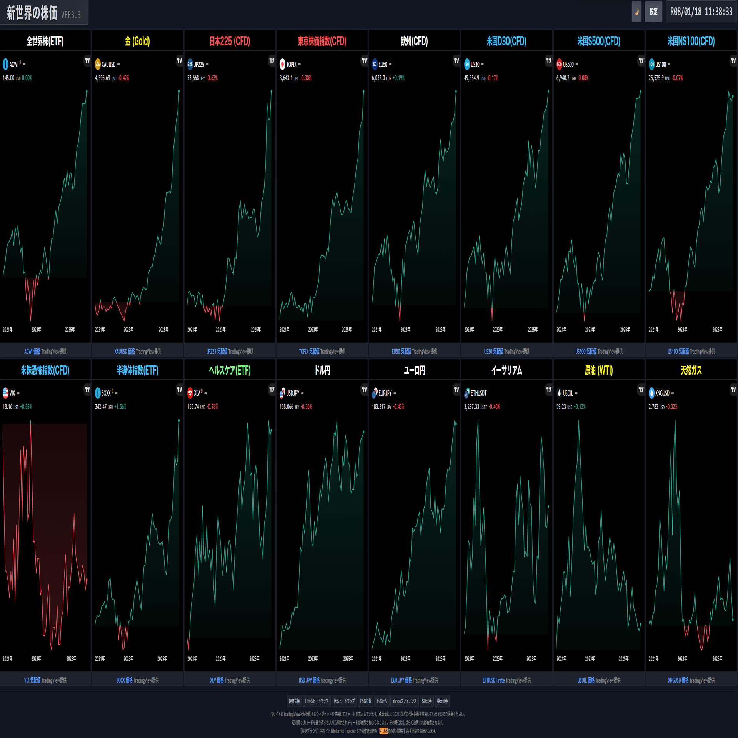Viewport: 738px width, 738px height.
Task: Click the 金 (Gold) panel heading
Action: [x=137, y=41]
